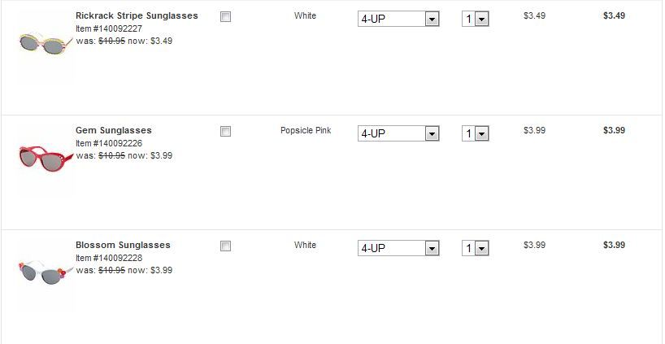Image resolution: width=665 pixels, height=344 pixels.
Task: Open the Rickrack Stripe Sunglasses title link
Action: [136, 15]
